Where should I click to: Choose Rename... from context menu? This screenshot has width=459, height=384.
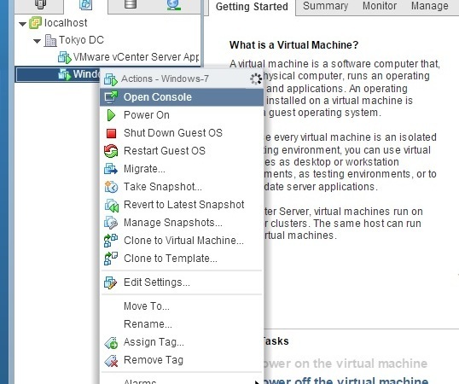tap(182, 324)
